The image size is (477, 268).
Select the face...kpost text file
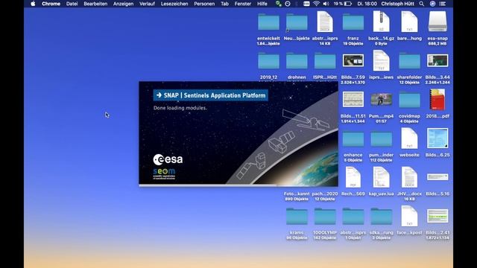[409, 216]
